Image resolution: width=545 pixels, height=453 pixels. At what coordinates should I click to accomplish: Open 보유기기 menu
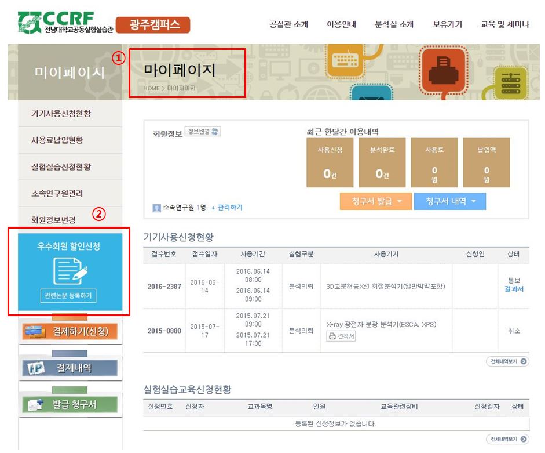[x=447, y=24]
